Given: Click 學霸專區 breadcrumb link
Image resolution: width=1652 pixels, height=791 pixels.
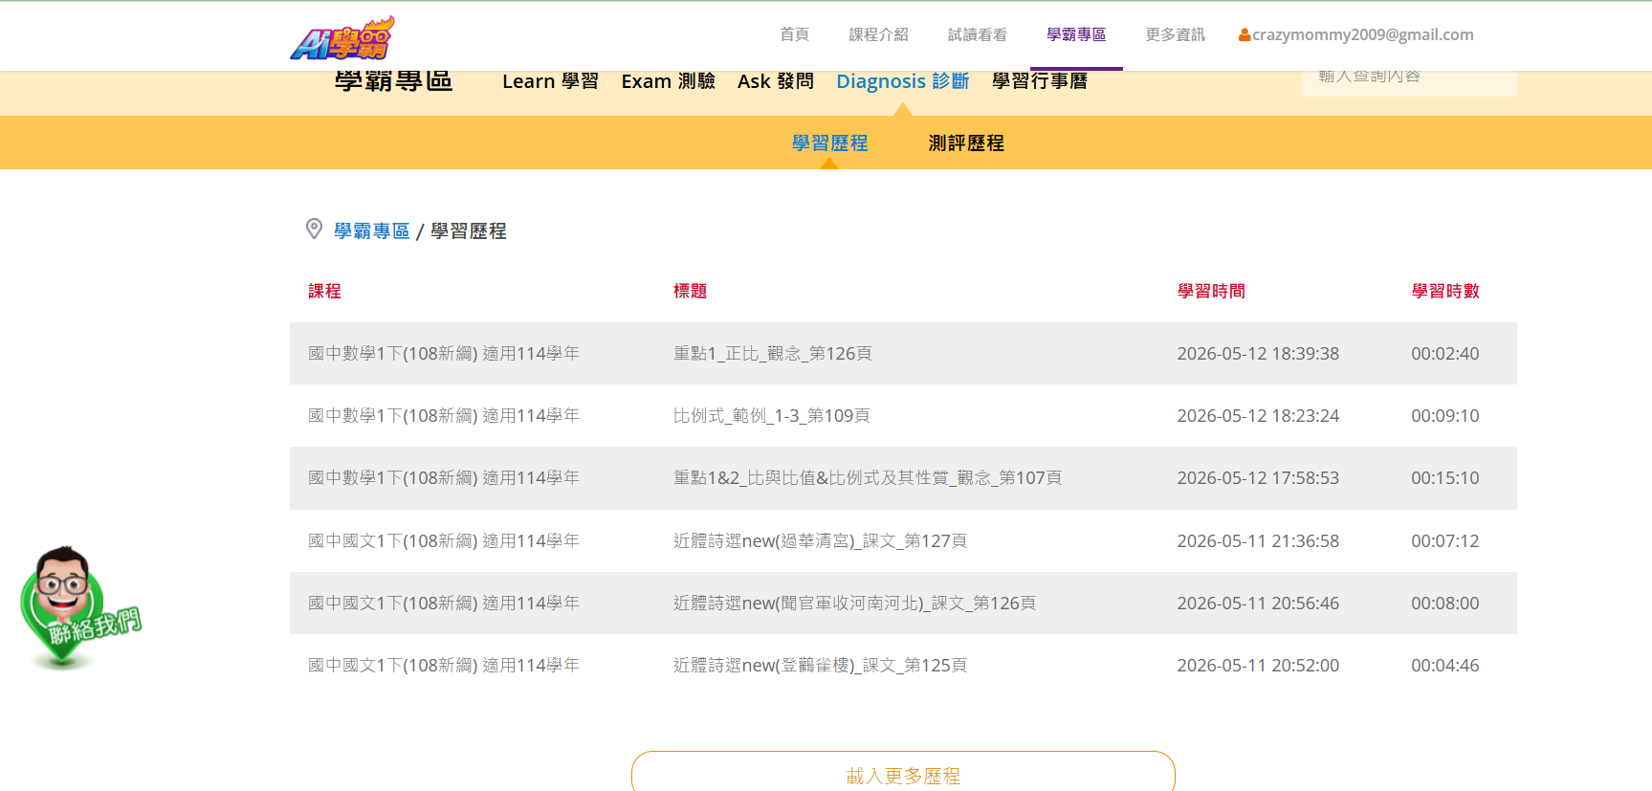Looking at the screenshot, I should (372, 231).
